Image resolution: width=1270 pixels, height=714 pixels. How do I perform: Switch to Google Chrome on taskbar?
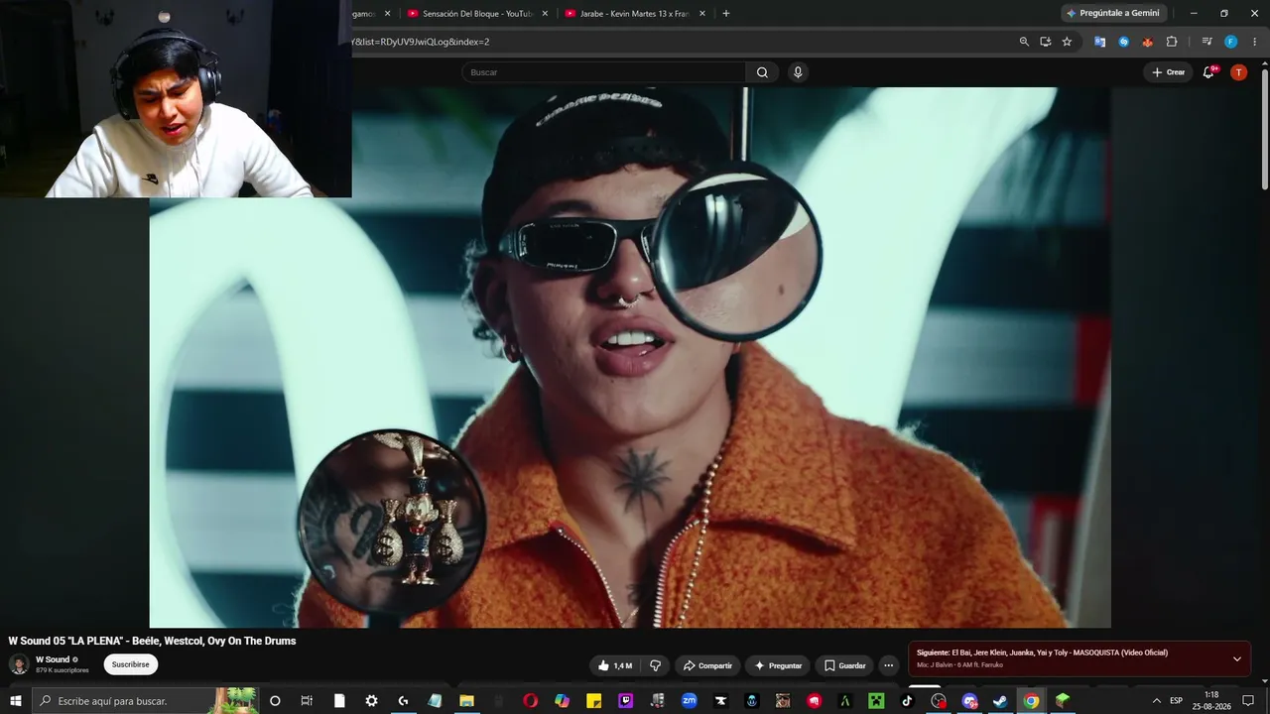1032,701
